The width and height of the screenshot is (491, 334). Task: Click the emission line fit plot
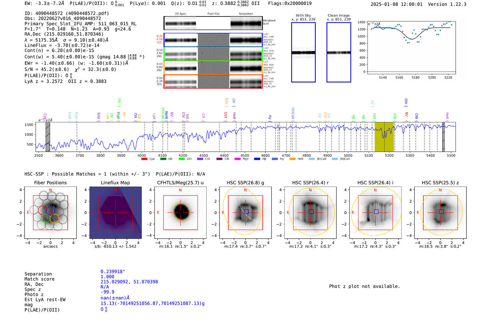coord(411,48)
